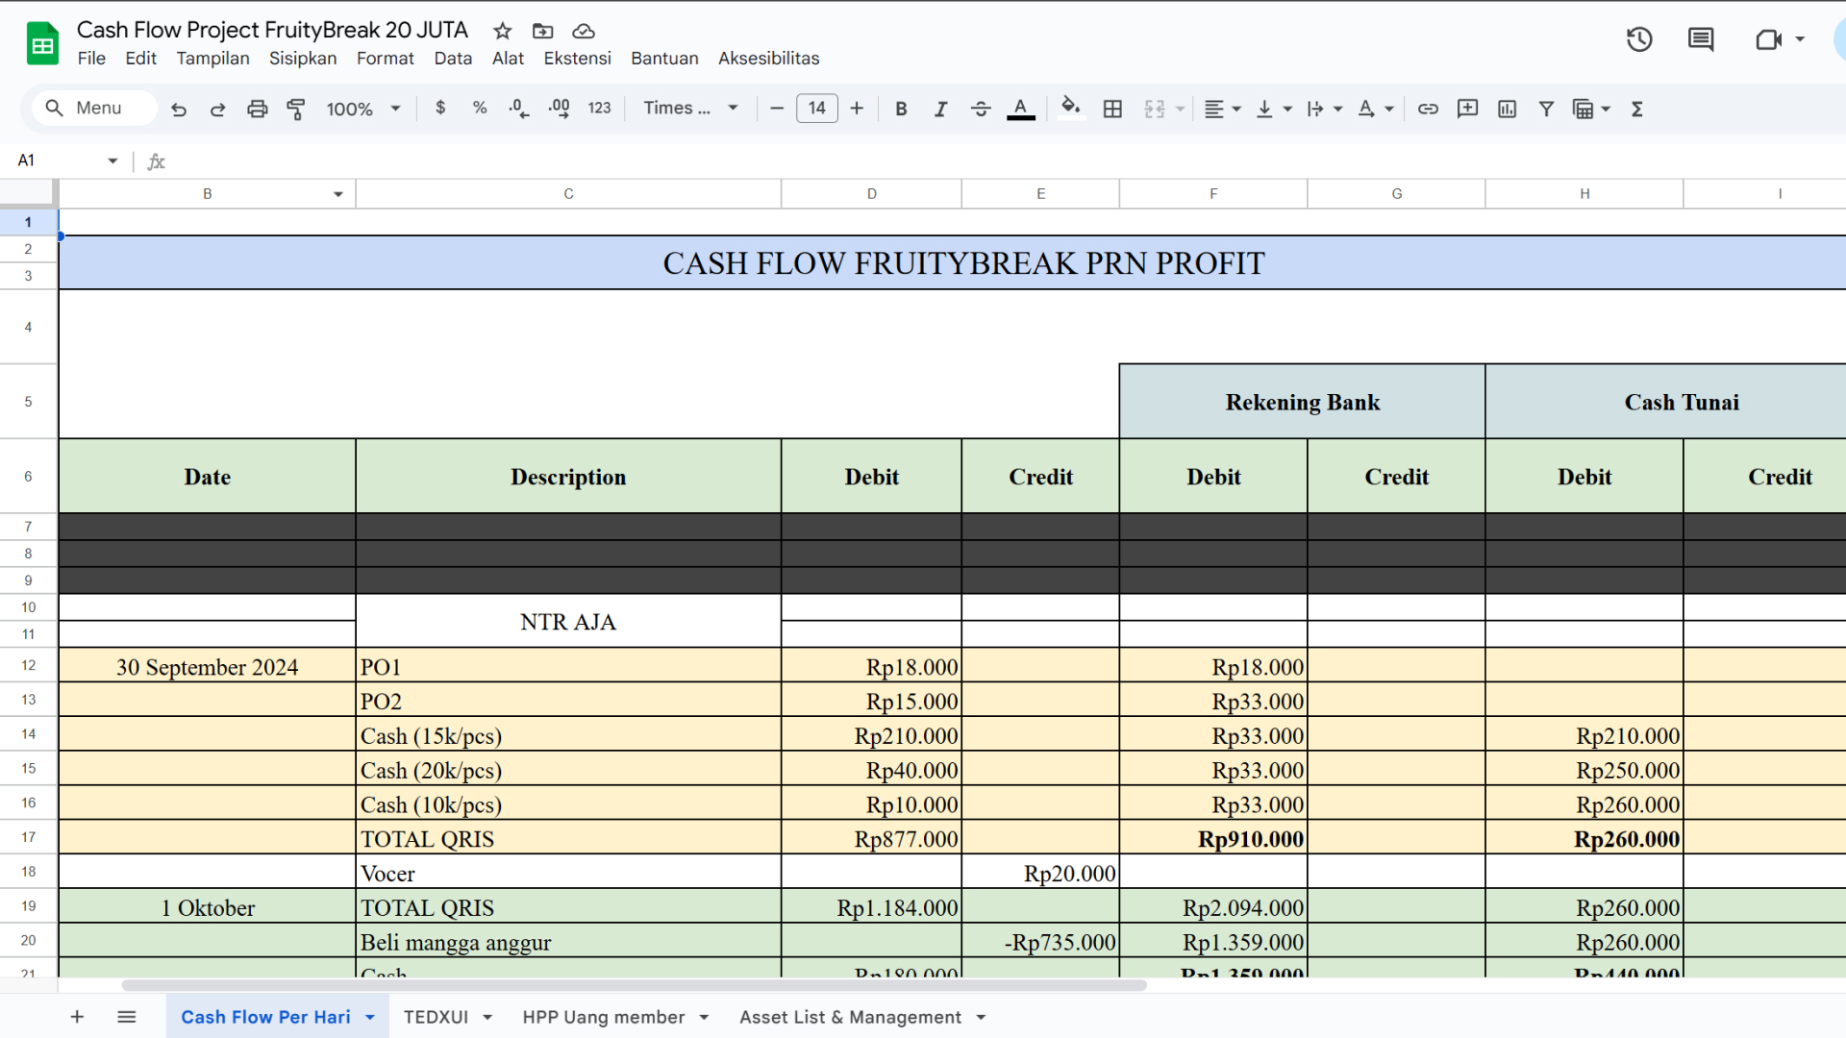This screenshot has width=1846, height=1038.
Task: Open the name box dropdown arrow
Action: coord(112,161)
